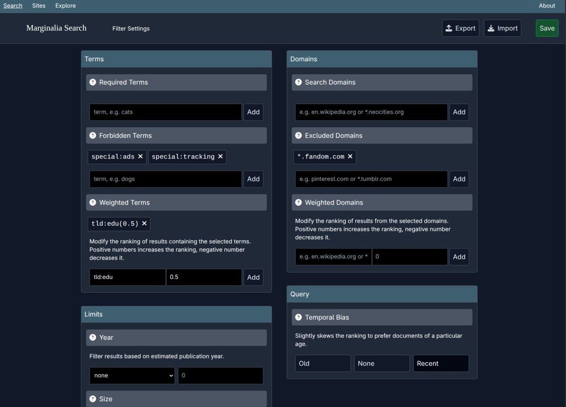
Task: Remove the *.fandom.com excluded domain
Action: point(350,157)
